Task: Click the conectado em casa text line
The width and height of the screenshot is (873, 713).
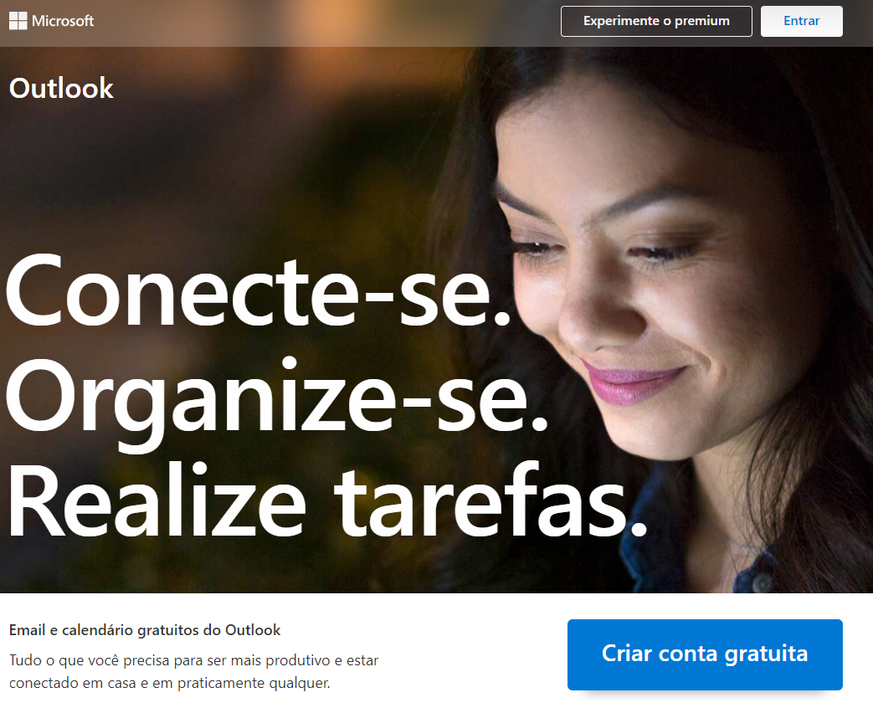Action: pyautogui.click(x=170, y=683)
